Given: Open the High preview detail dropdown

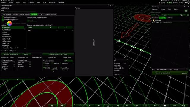Looking at the screenshot, I should point(68,61).
